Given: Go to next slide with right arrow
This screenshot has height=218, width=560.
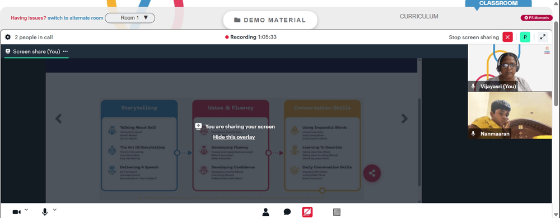Looking at the screenshot, I should 404,119.
